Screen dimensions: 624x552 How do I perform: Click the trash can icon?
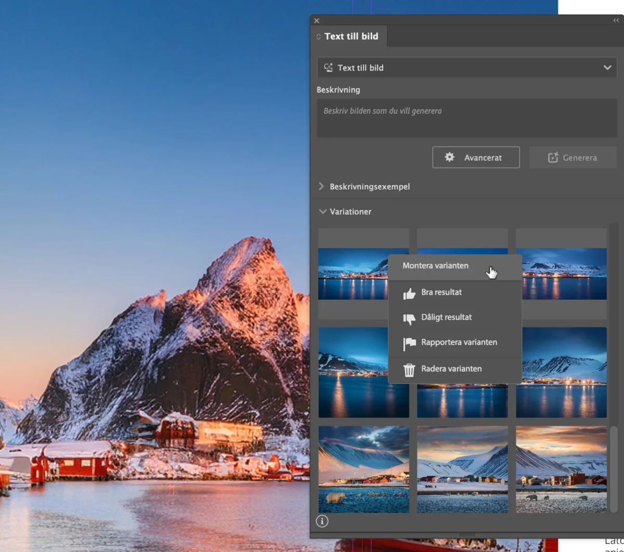click(410, 370)
